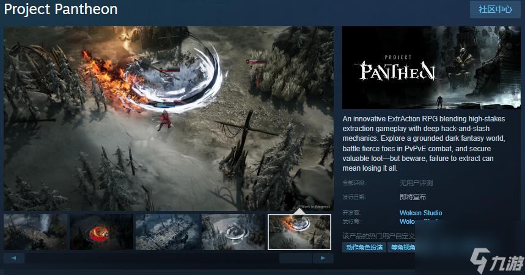The height and width of the screenshot is (275, 525).
Task: Click the 该产品的热门用户自定义 tags heading
Action: (x=379, y=236)
